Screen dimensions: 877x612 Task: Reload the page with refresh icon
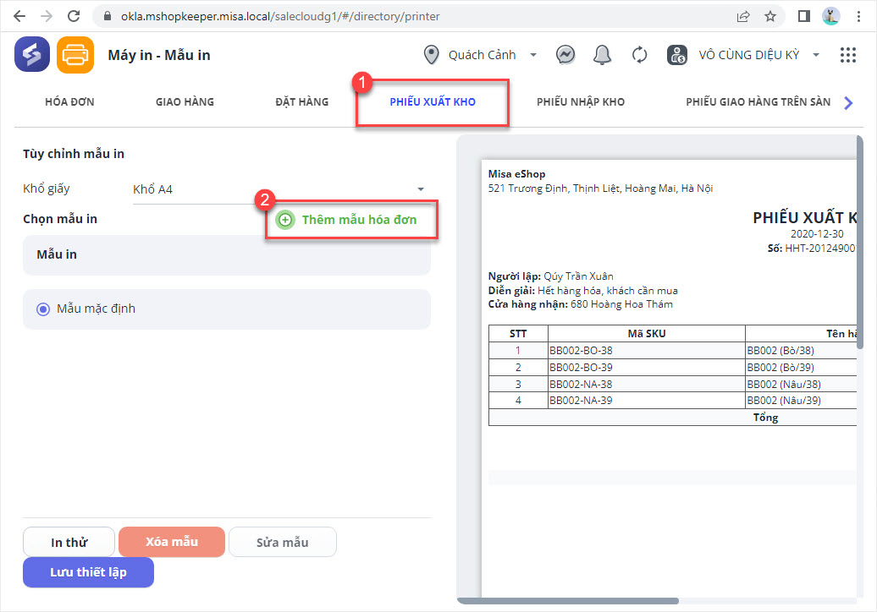click(x=74, y=16)
